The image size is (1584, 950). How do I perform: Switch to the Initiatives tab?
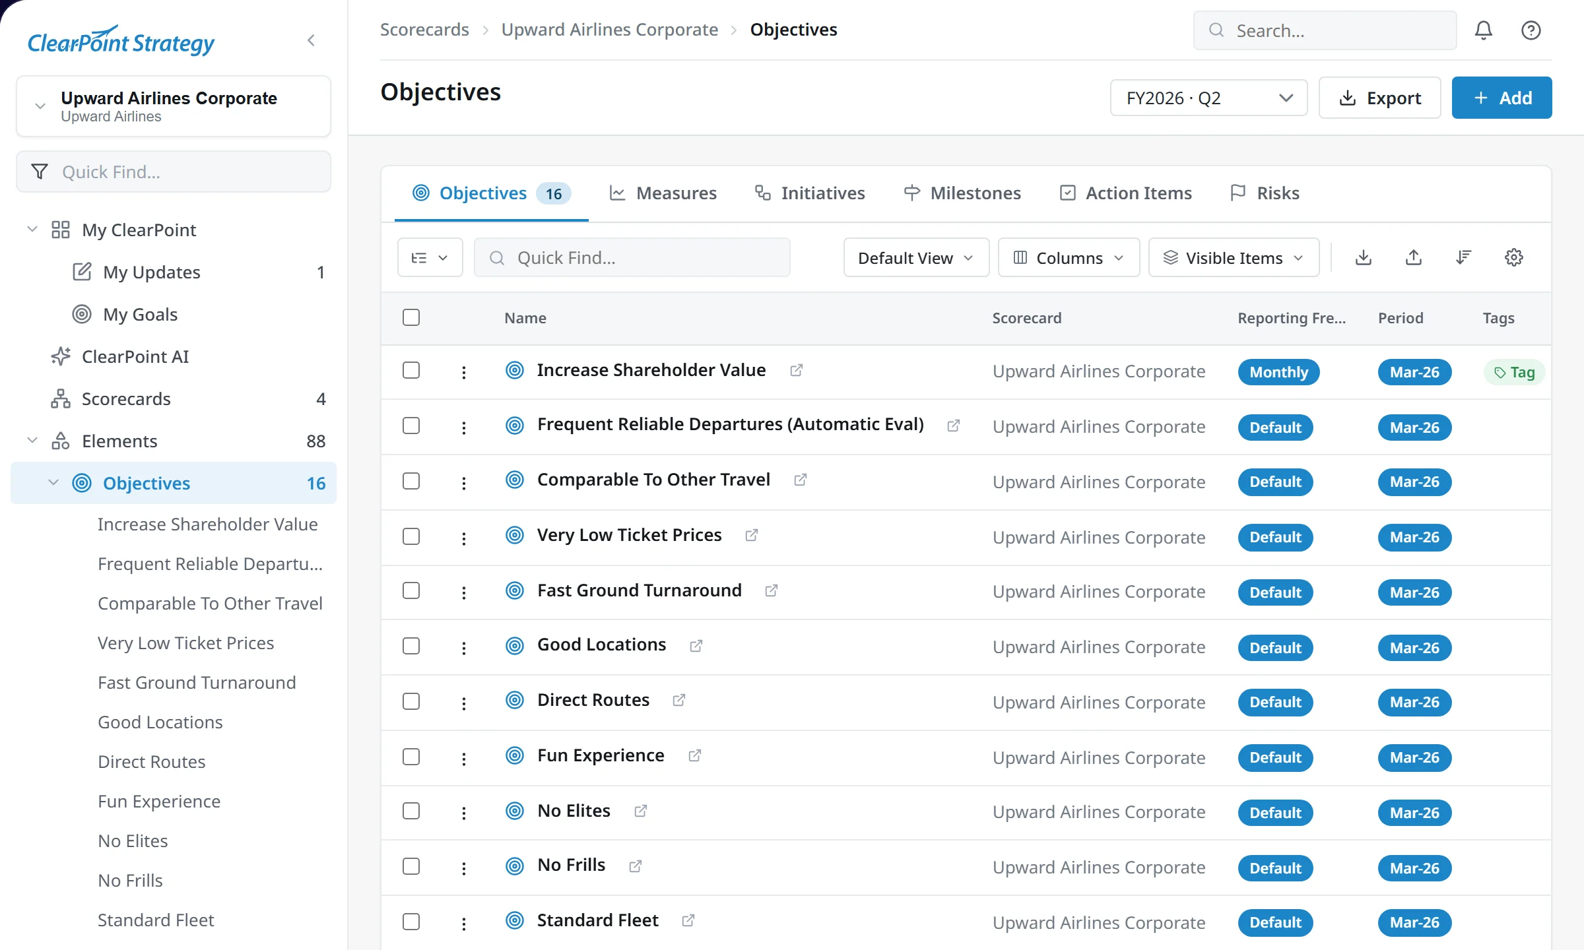point(810,193)
